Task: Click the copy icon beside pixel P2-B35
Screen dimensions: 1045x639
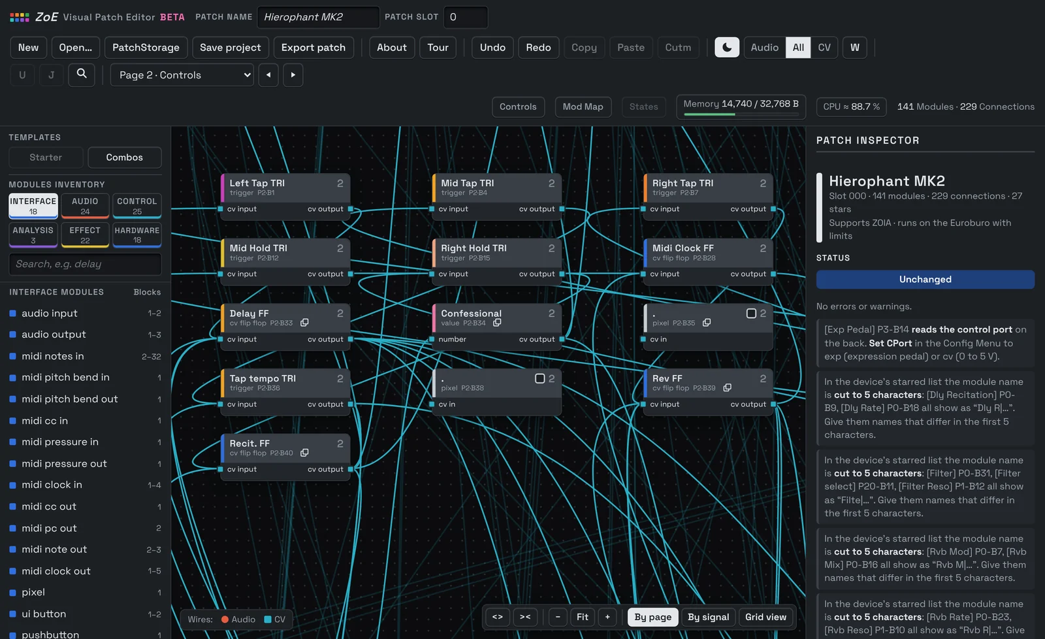Action: (707, 323)
